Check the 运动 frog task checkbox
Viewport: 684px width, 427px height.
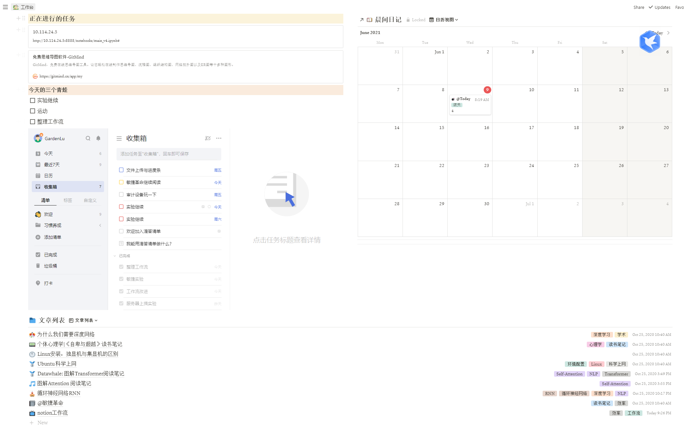[x=32, y=111]
